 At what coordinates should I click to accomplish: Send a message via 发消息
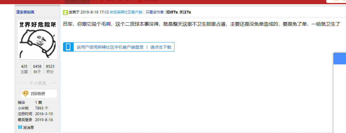coord(28,127)
